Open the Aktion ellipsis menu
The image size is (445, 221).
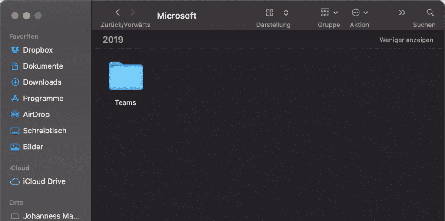tap(359, 13)
